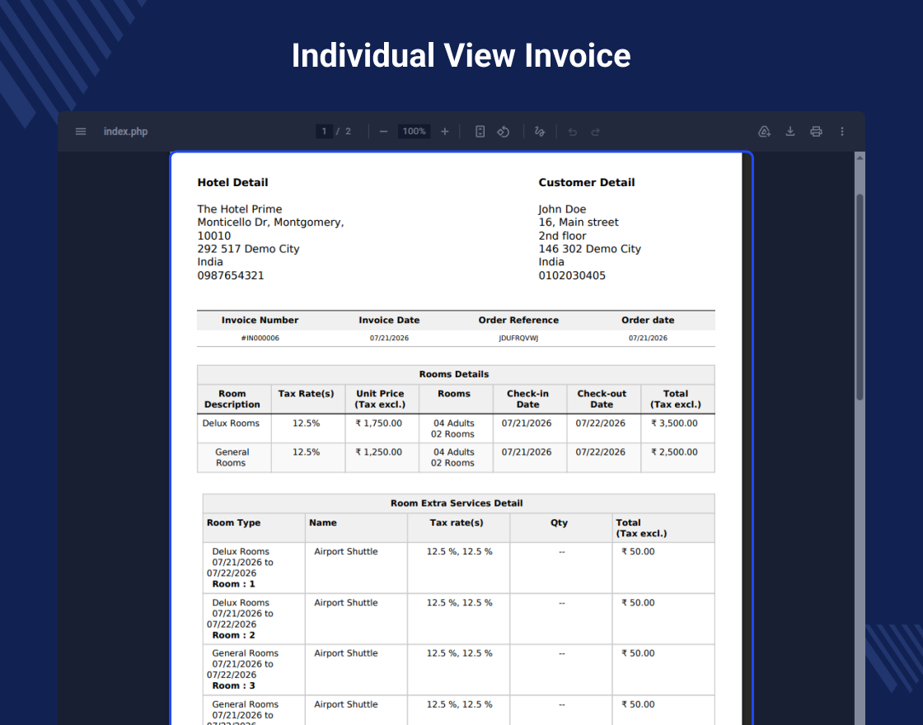Click the scrollbar up arrow
Viewport: 923px width, 725px height.
tap(860, 157)
